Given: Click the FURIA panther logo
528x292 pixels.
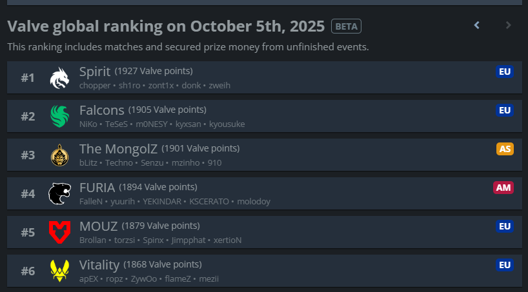Looking at the screenshot, I should click(x=59, y=194).
